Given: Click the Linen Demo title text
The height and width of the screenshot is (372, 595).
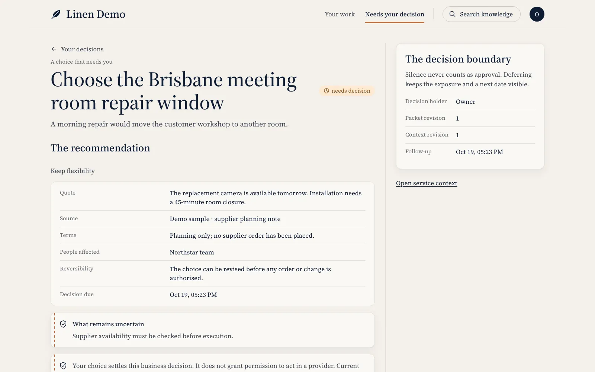Looking at the screenshot, I should [x=96, y=14].
